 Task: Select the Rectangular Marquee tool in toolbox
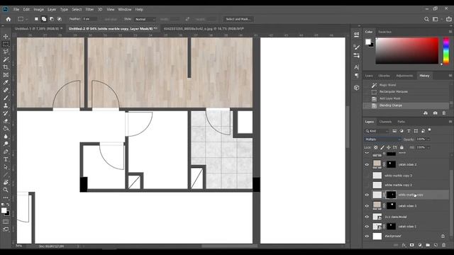6,44
